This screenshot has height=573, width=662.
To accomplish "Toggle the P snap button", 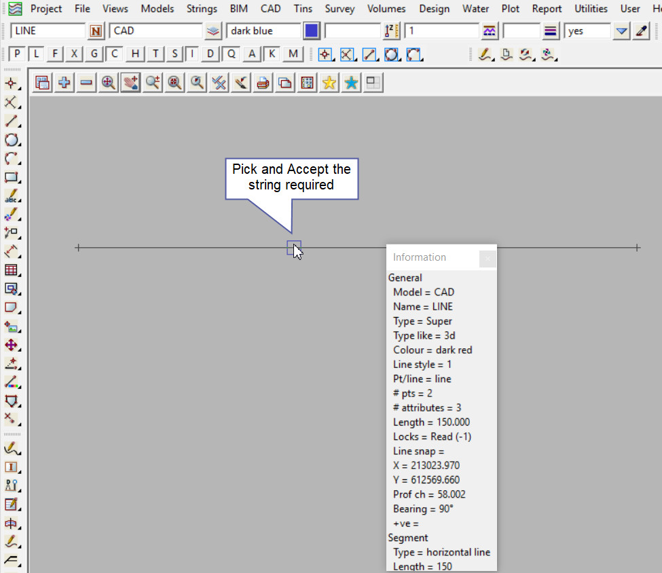I will click(18, 54).
